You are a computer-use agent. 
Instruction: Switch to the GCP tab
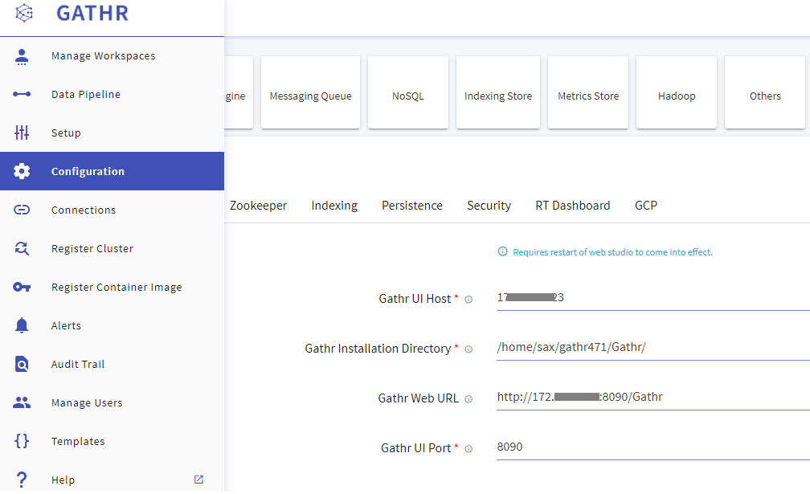(x=646, y=206)
